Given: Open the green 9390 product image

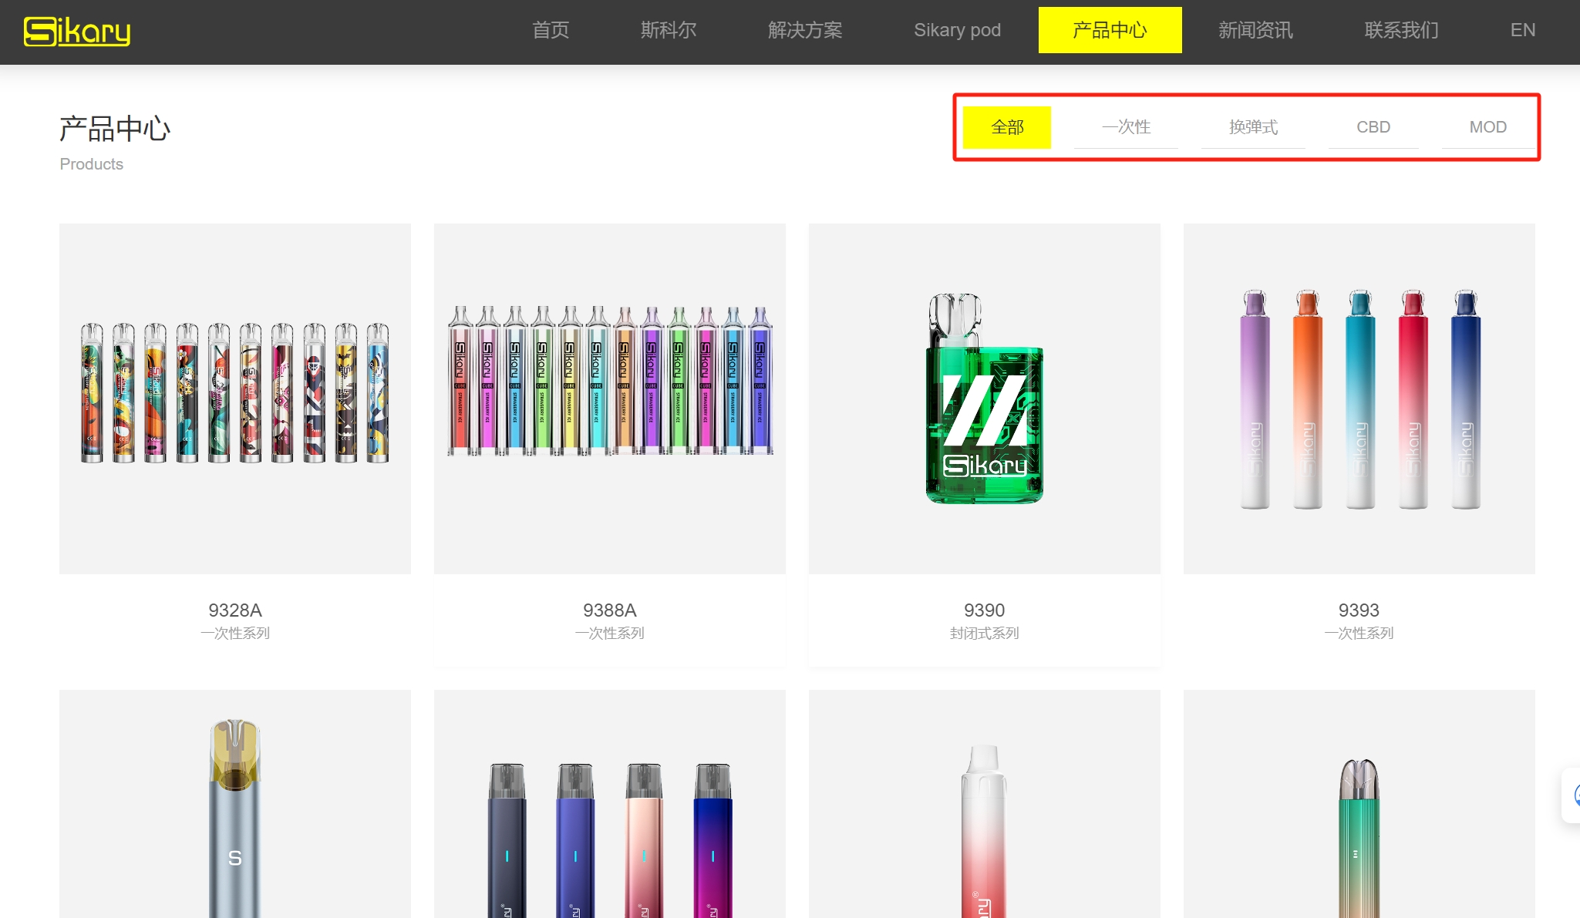Looking at the screenshot, I should coord(985,398).
